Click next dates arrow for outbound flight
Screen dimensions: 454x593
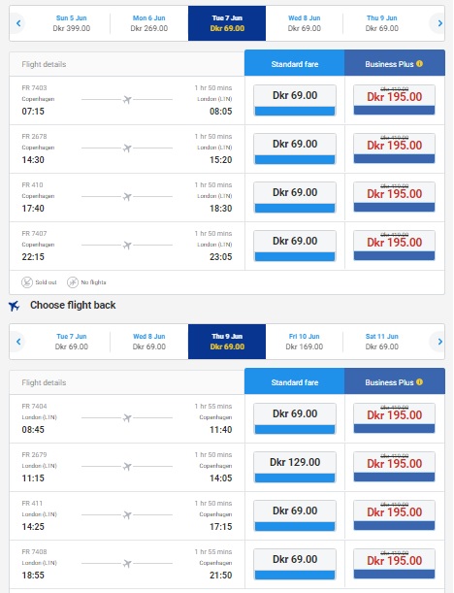pyautogui.click(x=439, y=23)
